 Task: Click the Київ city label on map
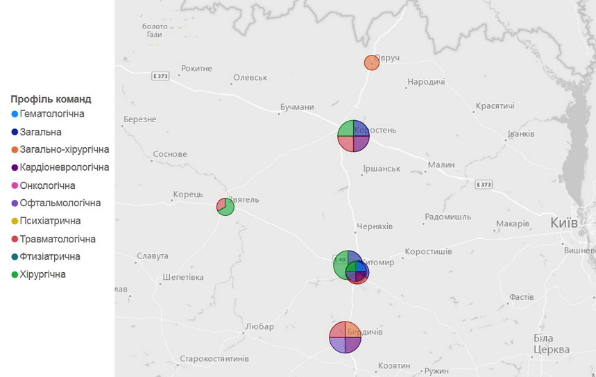coord(563,223)
